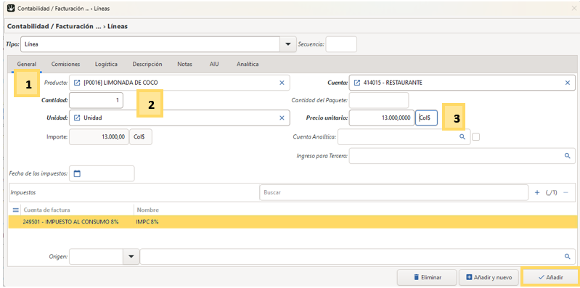Screen dimensions: 580x288
Task: Clear the Cuenta RESTAURANTE field
Action: (x=568, y=83)
